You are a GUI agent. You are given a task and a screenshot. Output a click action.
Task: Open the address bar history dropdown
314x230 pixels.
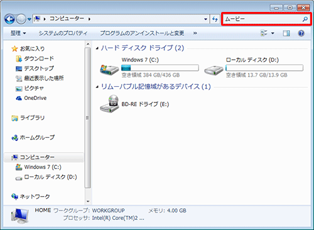(x=205, y=19)
